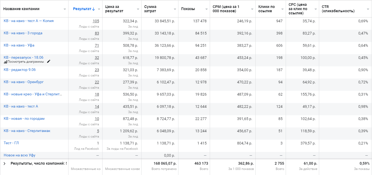The width and height of the screenshot is (372, 175).
Task: Open the CPM column dropdown arrow
Action: click(x=252, y=9)
